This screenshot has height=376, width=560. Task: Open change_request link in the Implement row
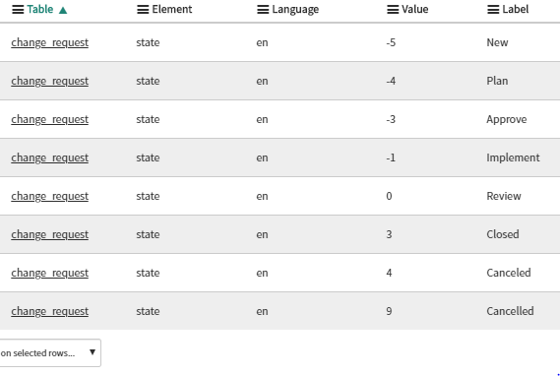coord(49,157)
